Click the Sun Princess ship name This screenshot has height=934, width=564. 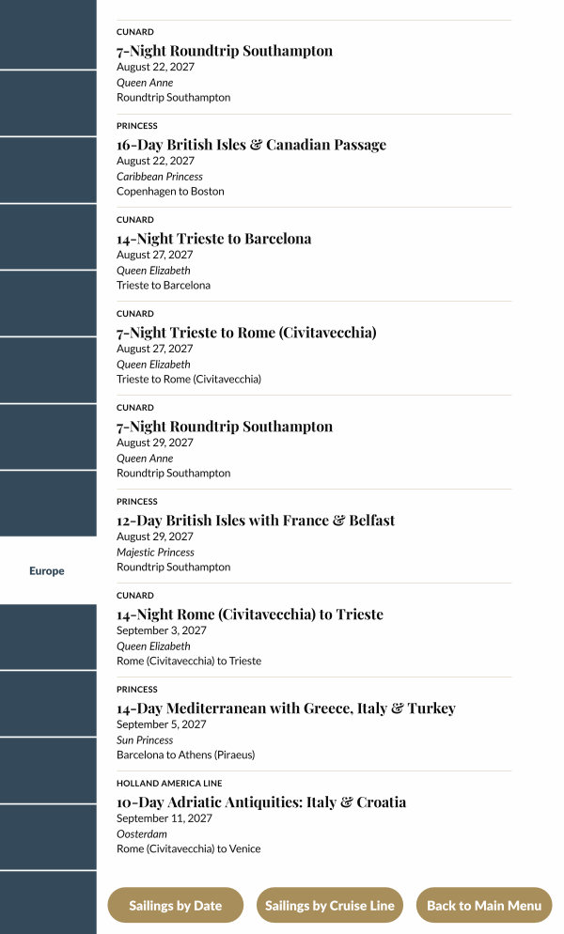145,740
